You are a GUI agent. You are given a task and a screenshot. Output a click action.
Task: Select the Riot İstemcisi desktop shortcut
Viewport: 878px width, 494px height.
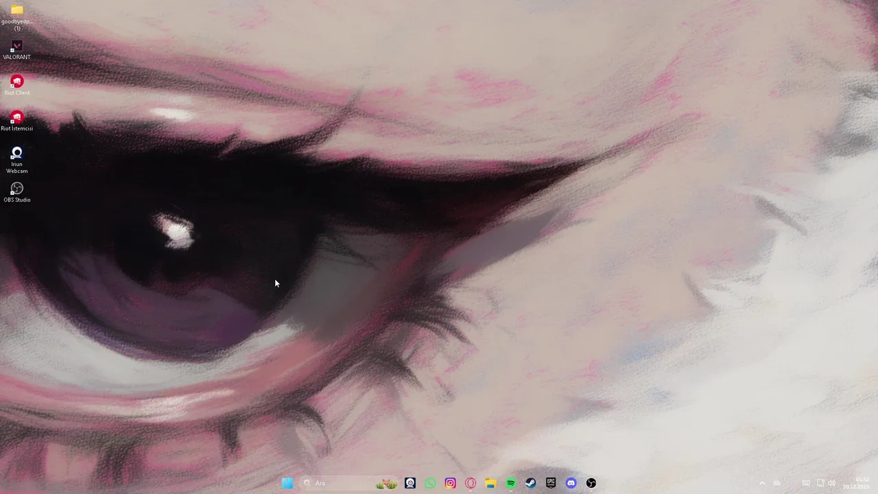pos(17,121)
